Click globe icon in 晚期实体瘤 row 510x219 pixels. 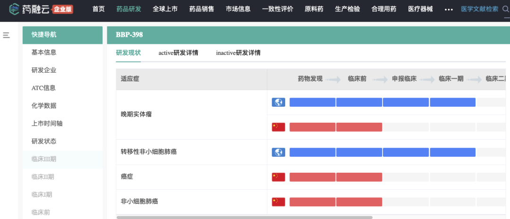(x=278, y=102)
